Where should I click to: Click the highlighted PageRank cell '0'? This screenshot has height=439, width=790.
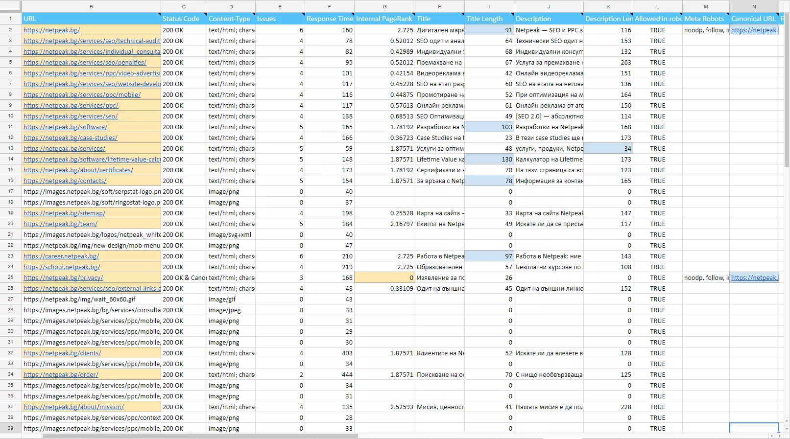point(384,278)
